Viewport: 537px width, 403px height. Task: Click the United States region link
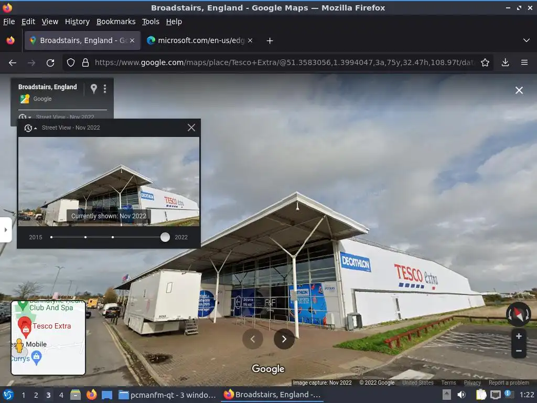(418, 383)
